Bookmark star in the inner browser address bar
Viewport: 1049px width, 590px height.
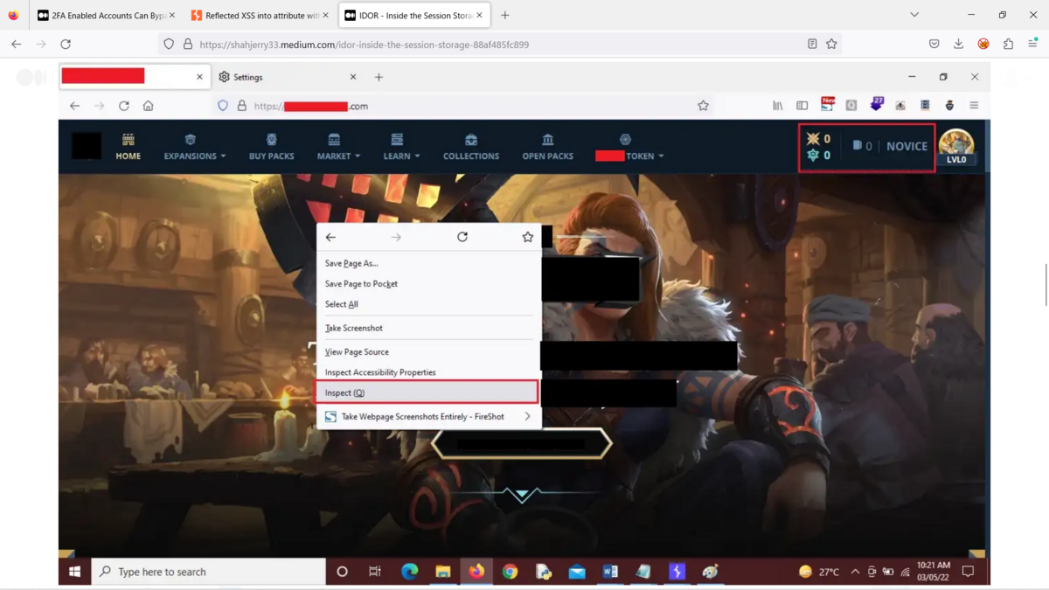(x=703, y=106)
